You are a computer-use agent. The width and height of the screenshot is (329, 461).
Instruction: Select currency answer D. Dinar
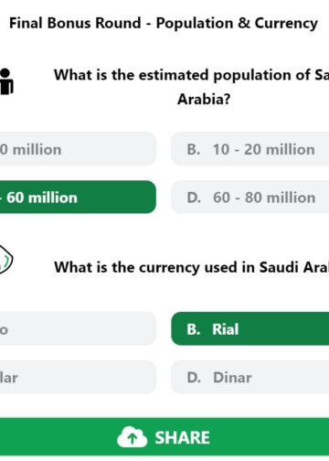tap(250, 377)
